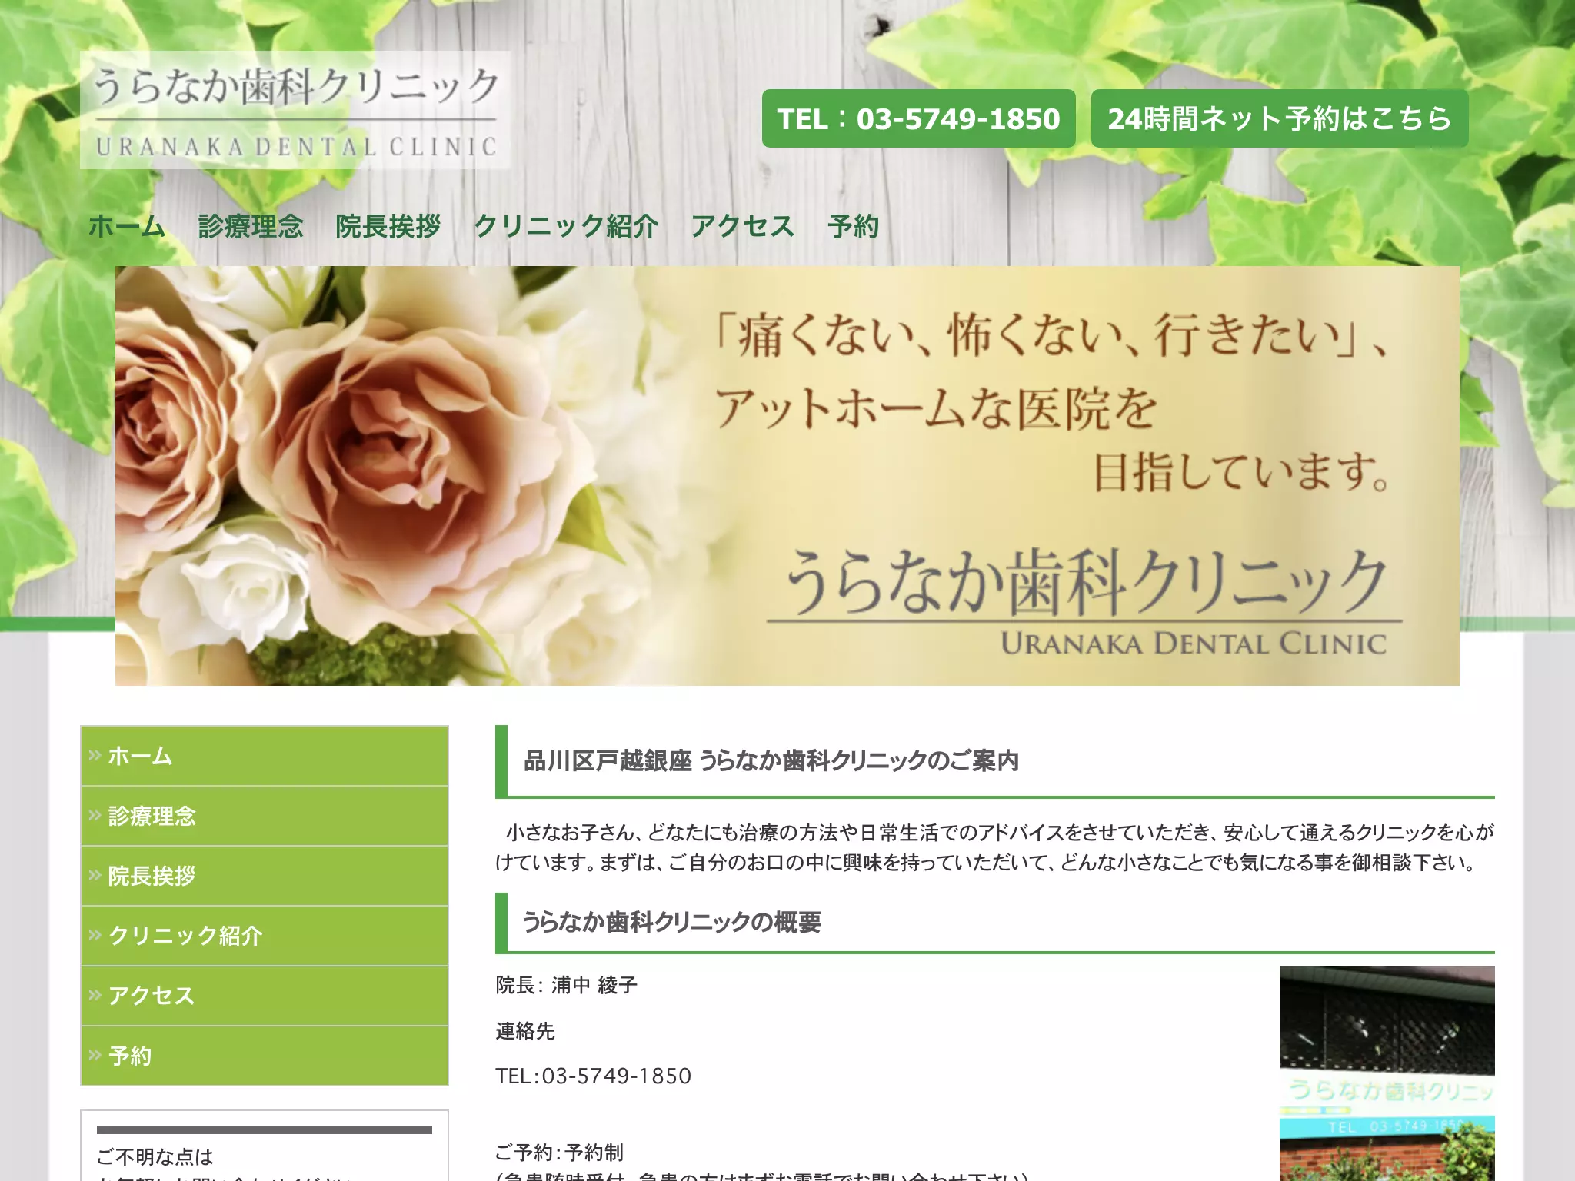Screen dimensions: 1575x1181
Task: Select アクセス in the green sidebar menu
Action: point(265,996)
